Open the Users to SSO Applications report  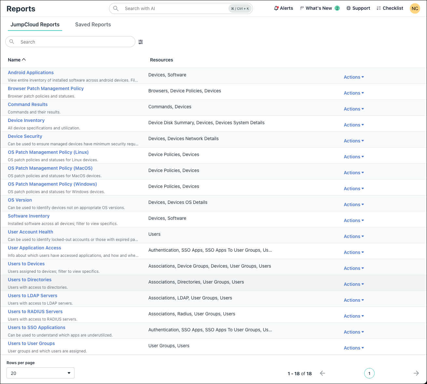(36, 327)
